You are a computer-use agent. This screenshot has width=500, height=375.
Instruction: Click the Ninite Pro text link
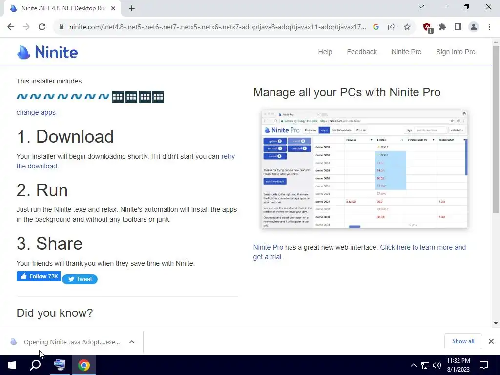point(268,247)
